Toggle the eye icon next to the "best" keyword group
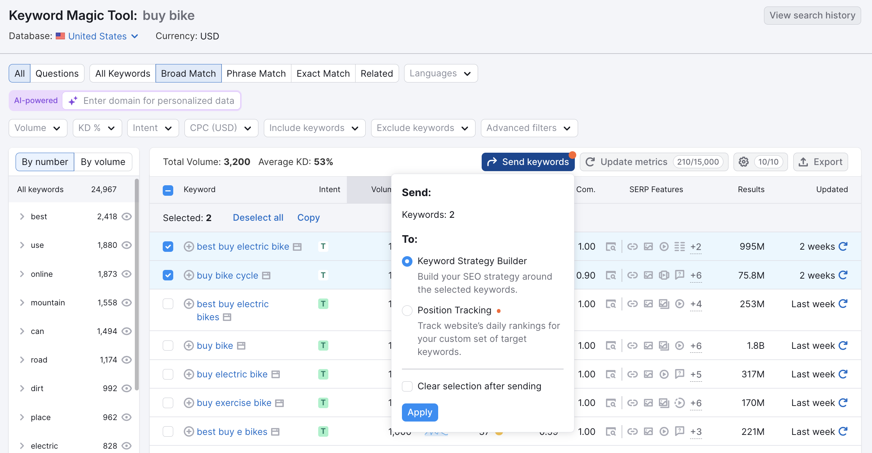Screen dimensions: 872x453 [x=126, y=216]
